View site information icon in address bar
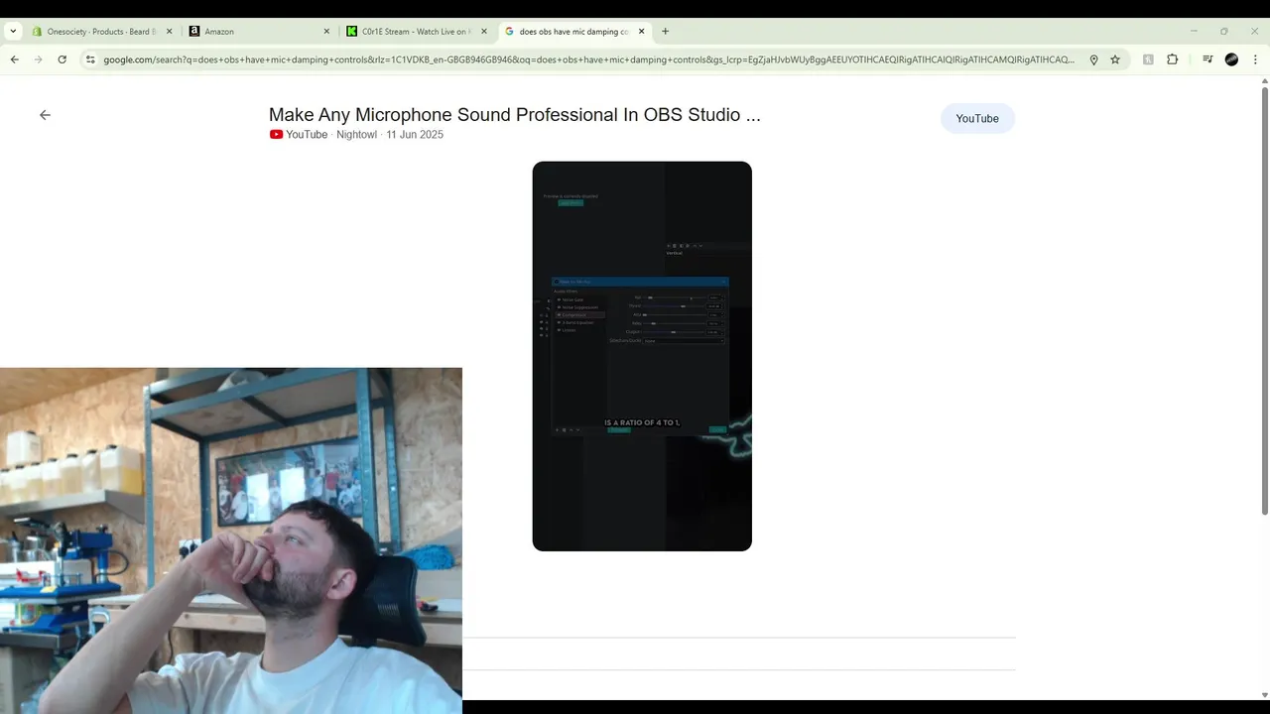 coord(90,59)
